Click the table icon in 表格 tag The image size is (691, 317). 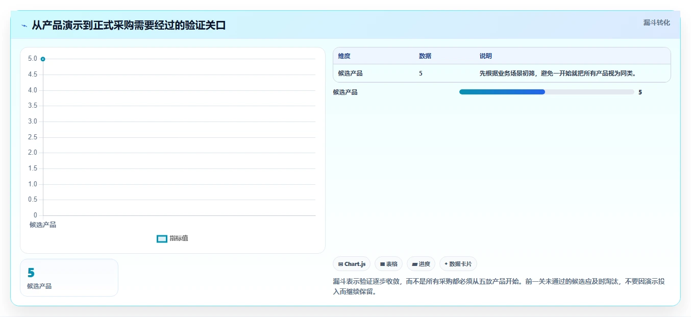382,264
